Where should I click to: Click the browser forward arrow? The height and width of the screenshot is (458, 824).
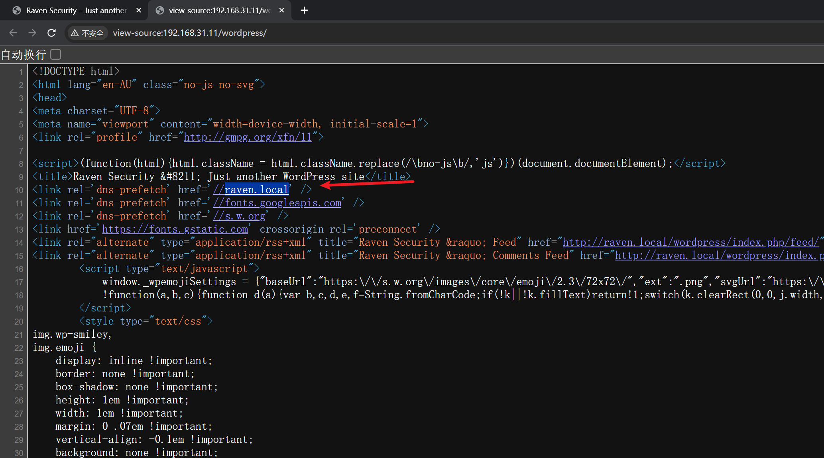tap(32, 33)
